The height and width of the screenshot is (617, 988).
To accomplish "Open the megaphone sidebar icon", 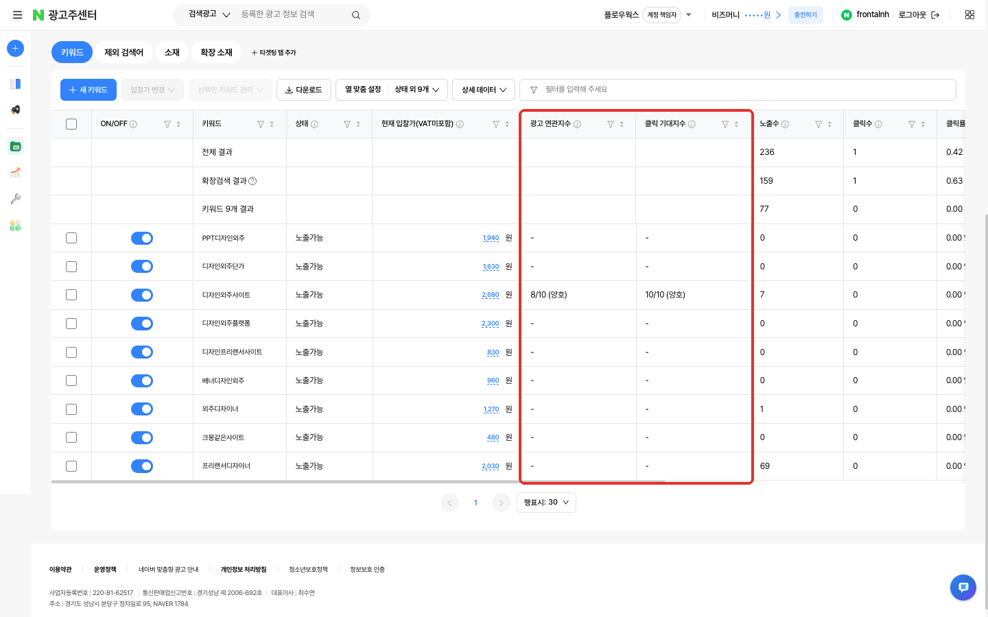I will [15, 110].
